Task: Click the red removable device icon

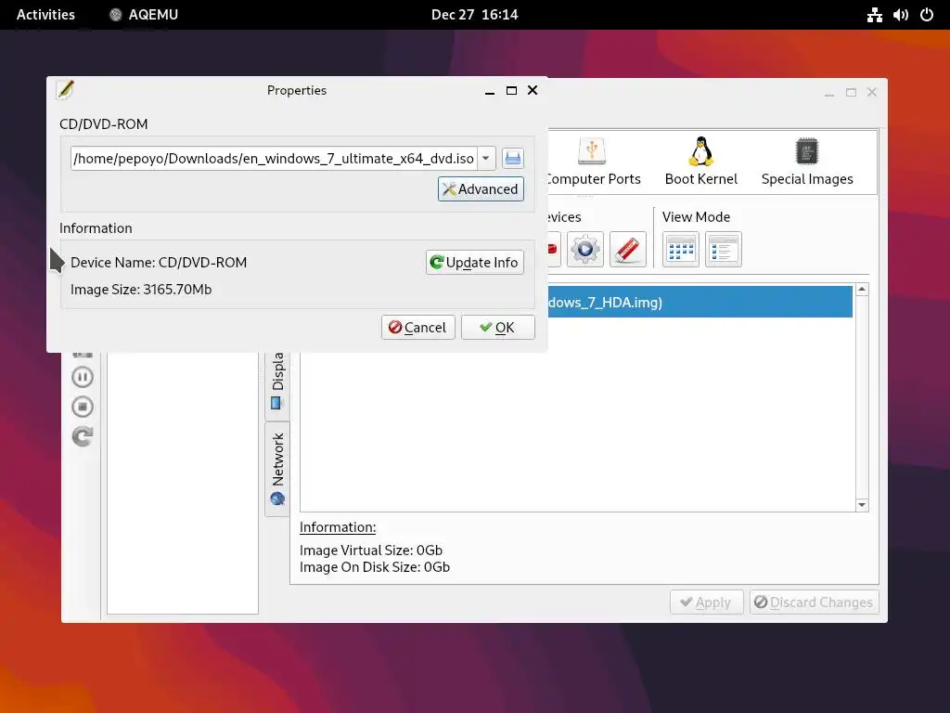Action: [x=553, y=249]
